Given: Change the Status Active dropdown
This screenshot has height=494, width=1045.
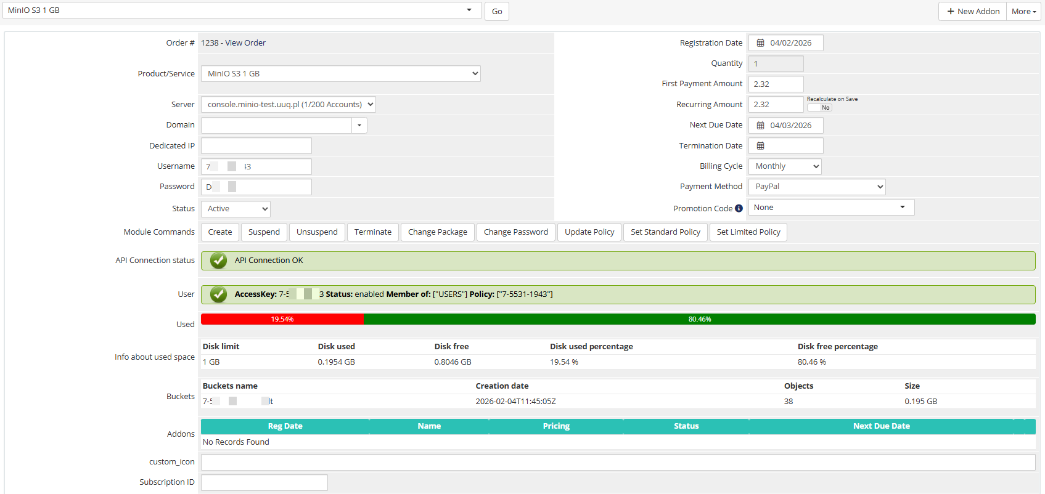Looking at the screenshot, I should pos(236,209).
